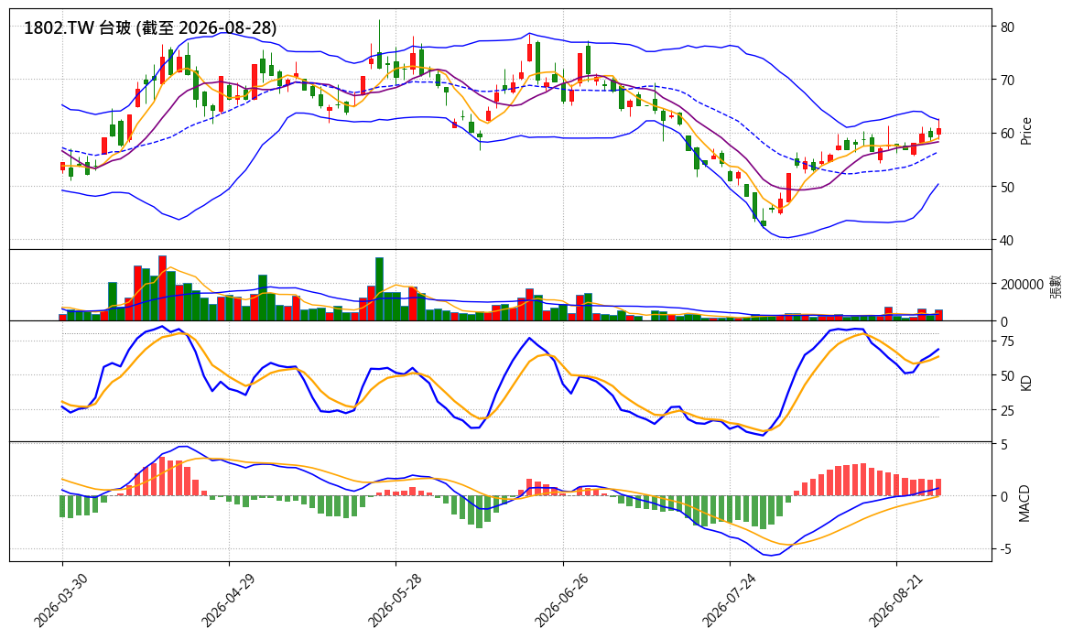1073x639 pixels.
Task: Click the 80 price tick label
Action: coord(1007,27)
